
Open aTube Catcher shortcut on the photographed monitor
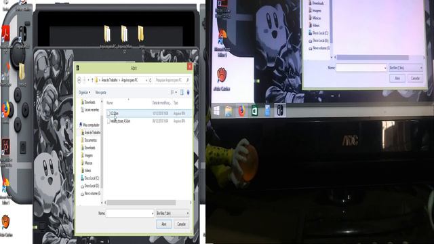(222, 79)
